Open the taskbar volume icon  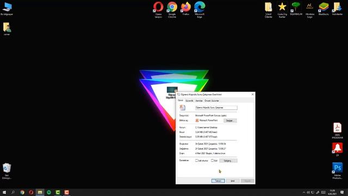[308, 192]
